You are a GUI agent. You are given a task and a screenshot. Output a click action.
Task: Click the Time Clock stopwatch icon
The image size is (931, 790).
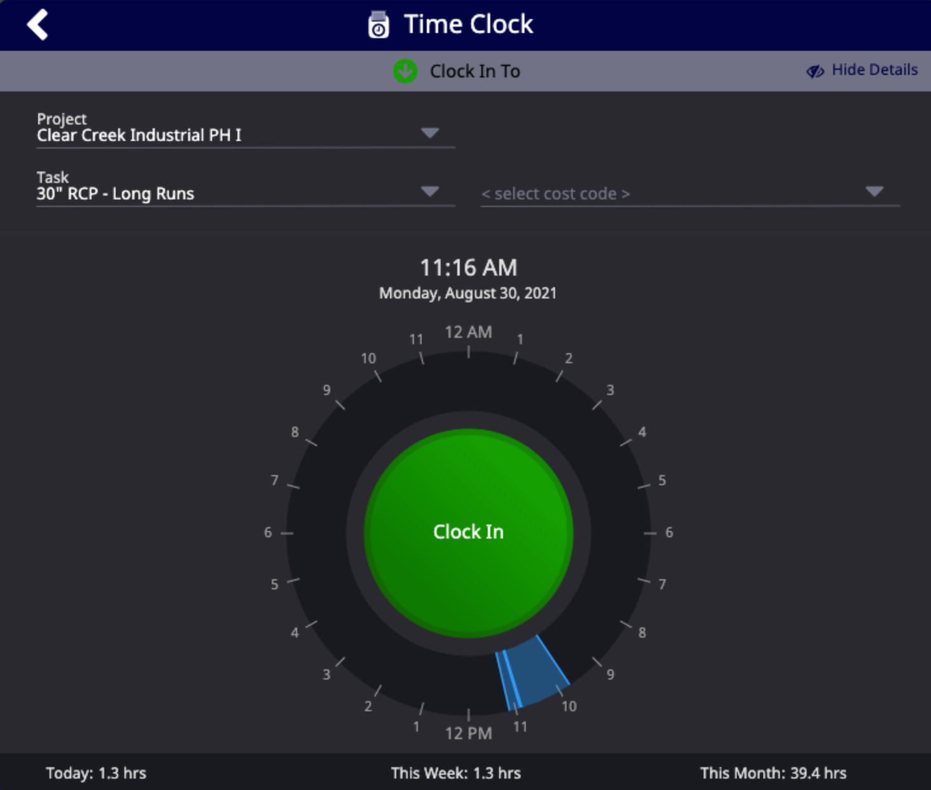click(378, 25)
